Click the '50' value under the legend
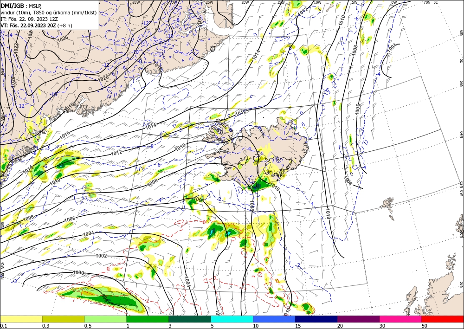This screenshot has width=464, height=329. (x=425, y=326)
